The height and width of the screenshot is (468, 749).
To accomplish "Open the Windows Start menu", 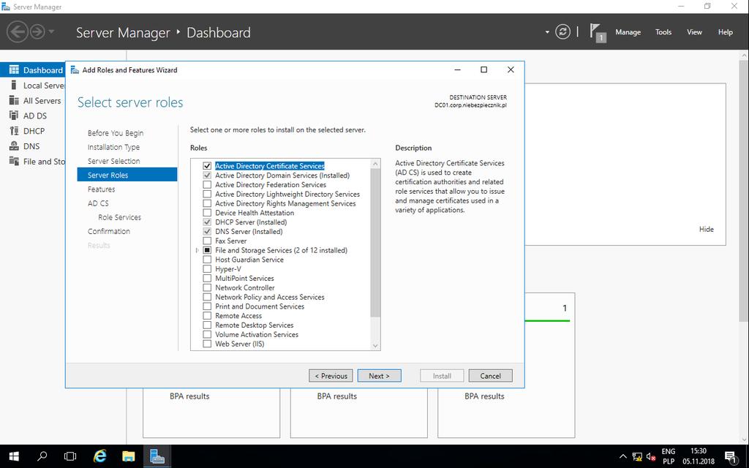I will 14,456.
